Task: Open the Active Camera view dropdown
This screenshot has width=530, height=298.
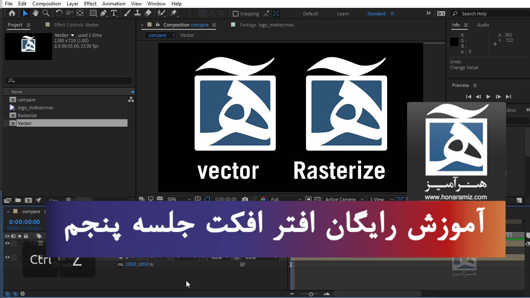Action: pos(344,199)
